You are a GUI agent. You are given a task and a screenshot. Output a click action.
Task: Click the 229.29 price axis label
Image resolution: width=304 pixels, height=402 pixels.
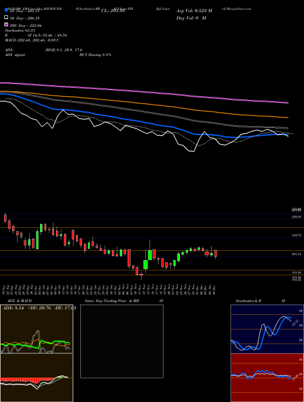pyautogui.click(x=297, y=217)
